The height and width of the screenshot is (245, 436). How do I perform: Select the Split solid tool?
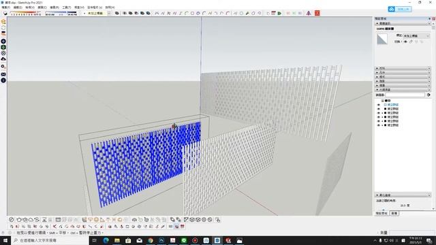click(149, 14)
